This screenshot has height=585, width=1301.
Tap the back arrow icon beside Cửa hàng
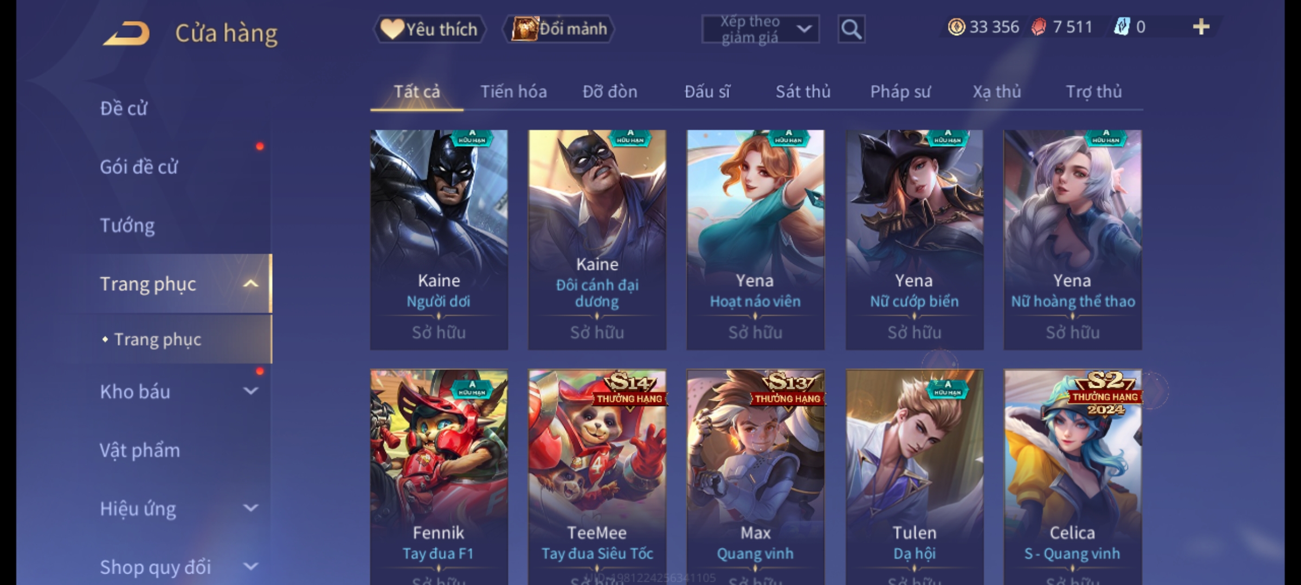coord(127,33)
